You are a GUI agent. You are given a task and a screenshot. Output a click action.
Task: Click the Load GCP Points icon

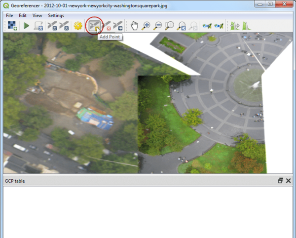52,26
